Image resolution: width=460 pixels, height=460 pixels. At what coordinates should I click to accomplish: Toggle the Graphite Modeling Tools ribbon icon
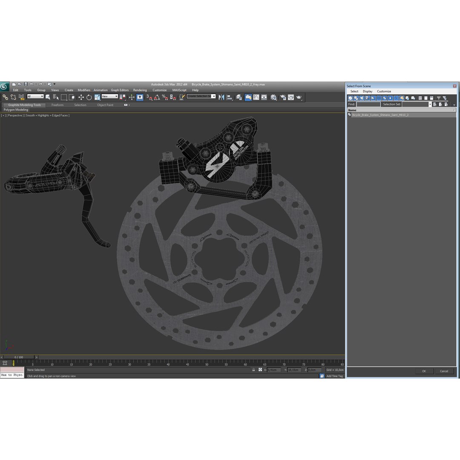tap(248, 97)
